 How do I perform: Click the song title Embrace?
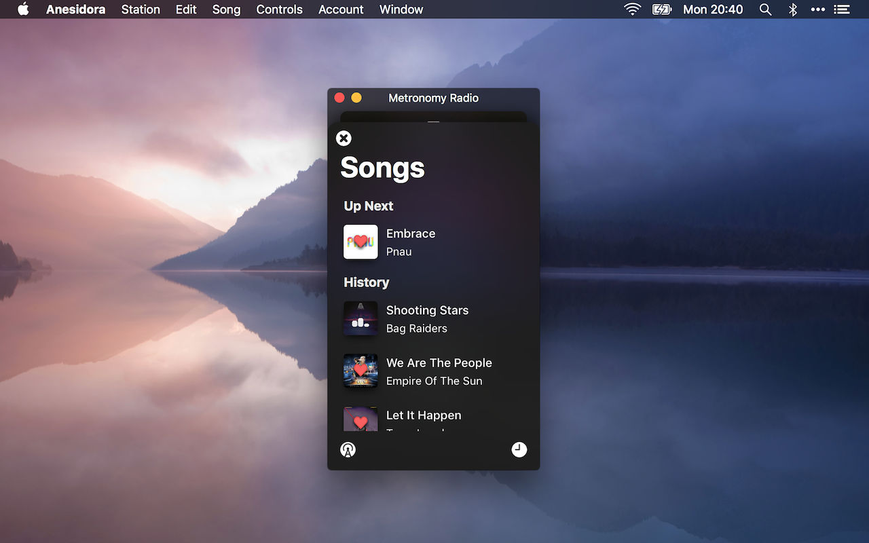pyautogui.click(x=411, y=233)
